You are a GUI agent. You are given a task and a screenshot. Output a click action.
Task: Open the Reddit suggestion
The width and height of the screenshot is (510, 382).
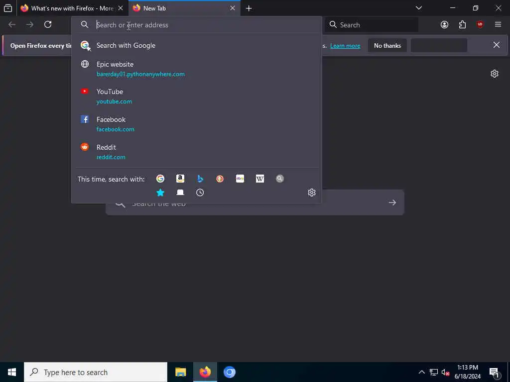(196, 152)
